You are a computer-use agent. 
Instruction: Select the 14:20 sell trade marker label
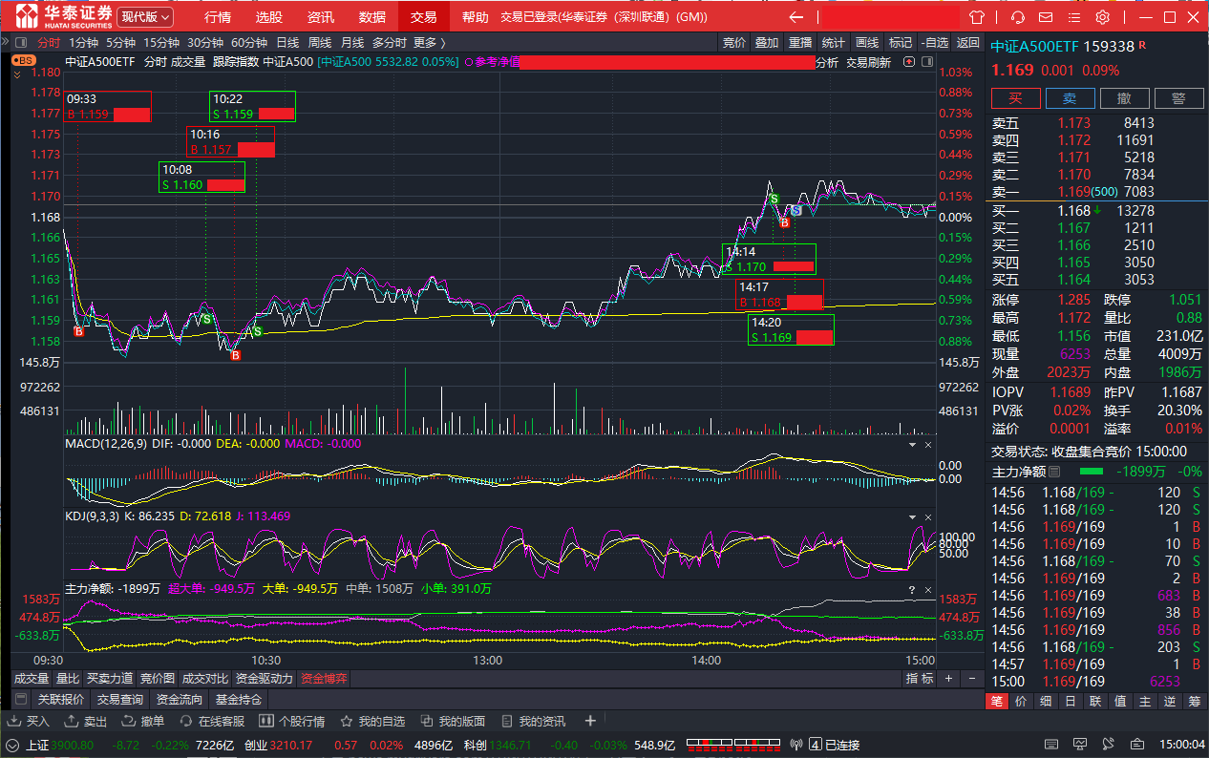[791, 329]
